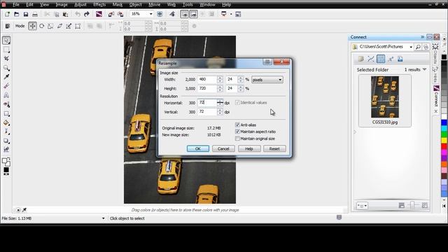Select the Crop tool in toolbox
This screenshot has width=448, height=252.
[x=6, y=59]
